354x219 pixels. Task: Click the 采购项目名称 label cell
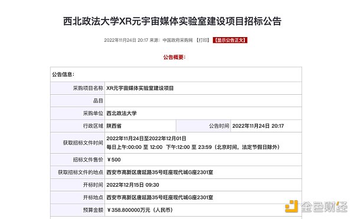(78, 88)
